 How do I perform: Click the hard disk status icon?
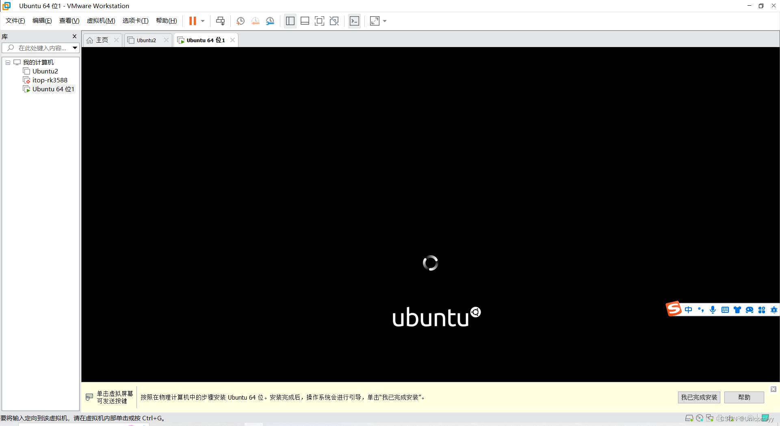(689, 418)
